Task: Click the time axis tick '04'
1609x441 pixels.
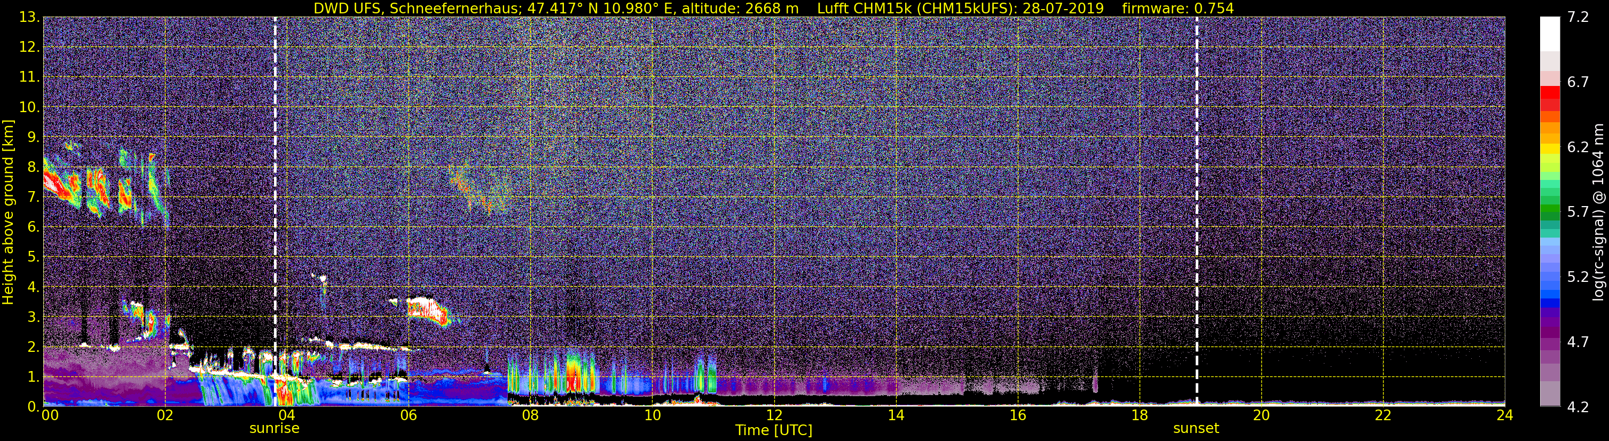Action: click(x=286, y=415)
